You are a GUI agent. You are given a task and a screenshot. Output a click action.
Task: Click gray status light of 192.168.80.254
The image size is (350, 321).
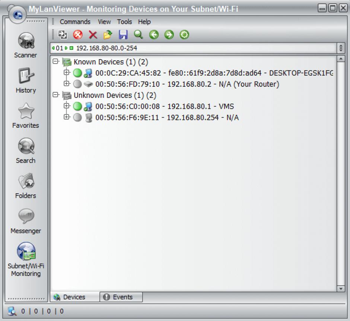coord(77,117)
